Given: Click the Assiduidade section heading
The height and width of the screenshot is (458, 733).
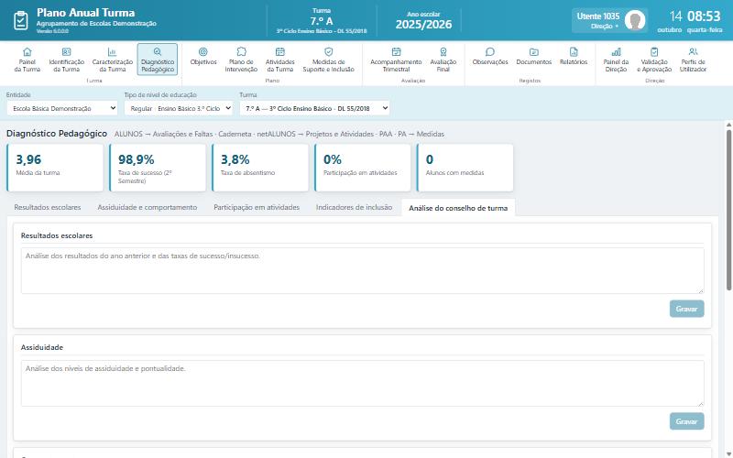Looking at the screenshot, I should tap(41, 347).
